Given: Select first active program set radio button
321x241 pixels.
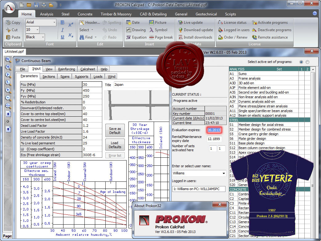Looking at the screenshot, I should 301,62.
